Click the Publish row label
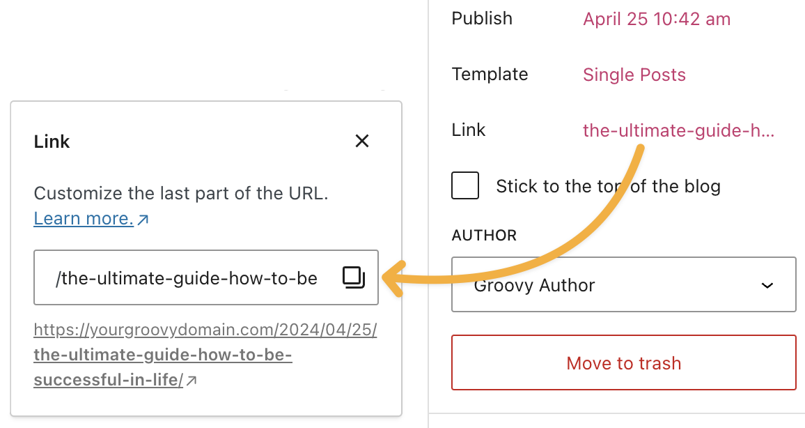This screenshot has width=805, height=428. 482,19
